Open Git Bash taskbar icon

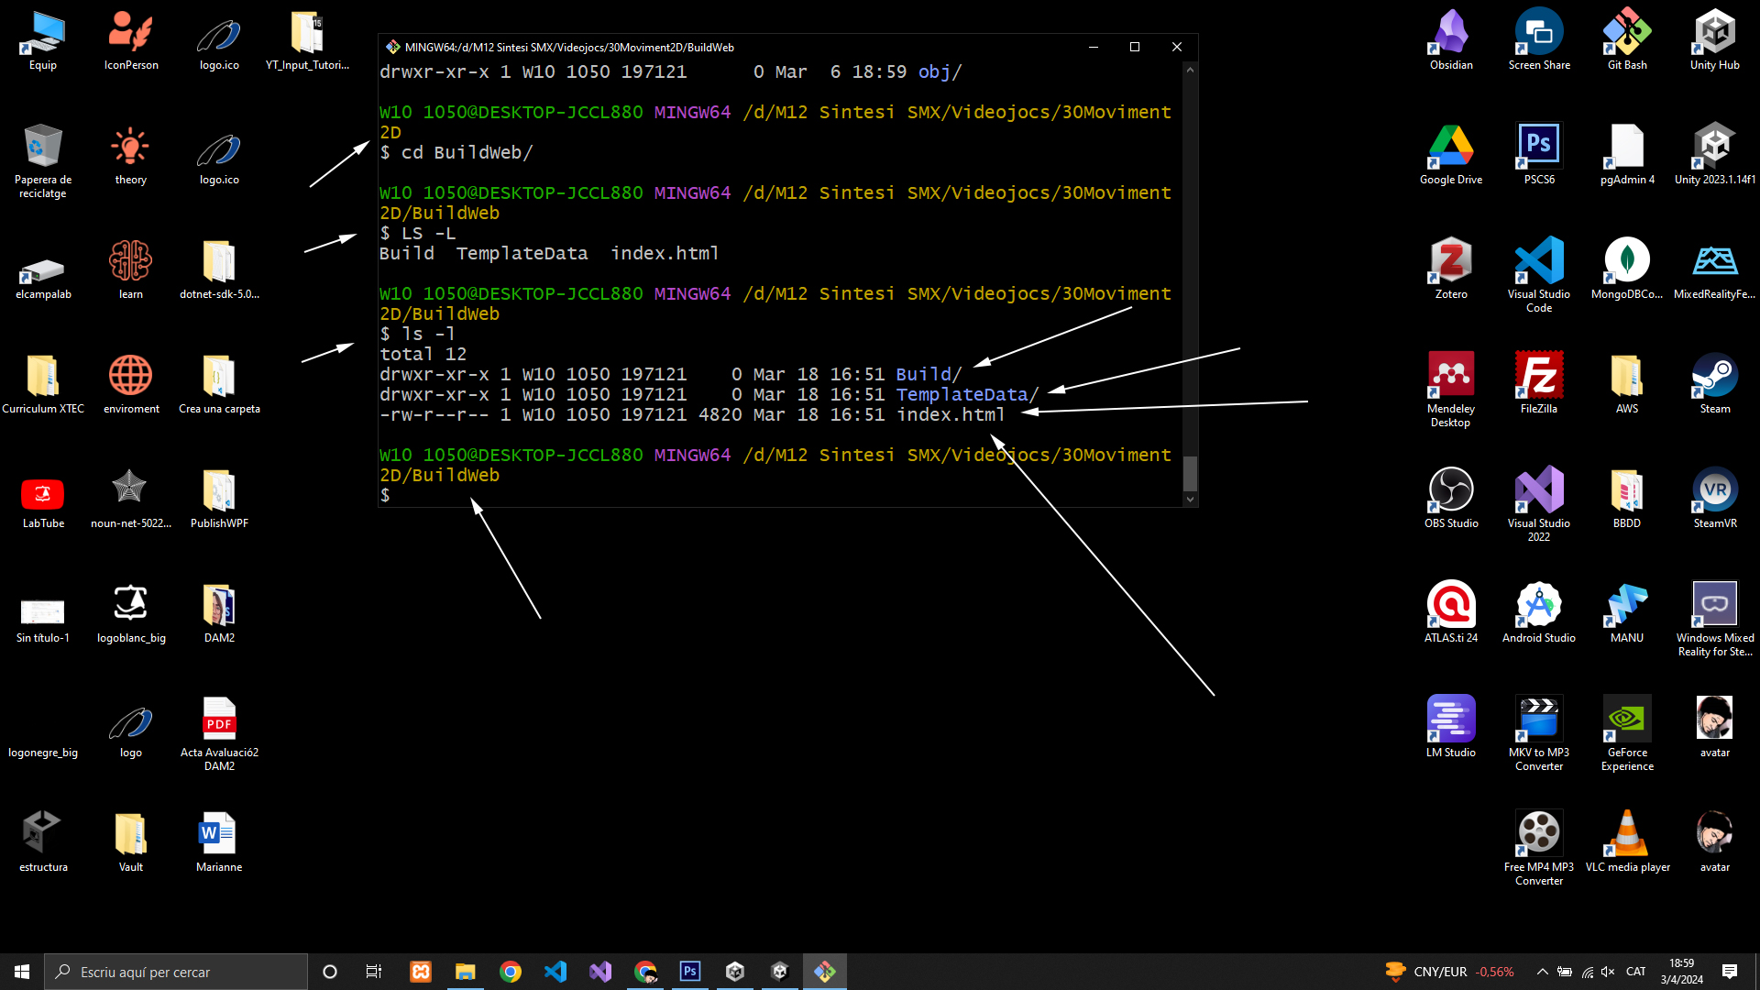824,972
